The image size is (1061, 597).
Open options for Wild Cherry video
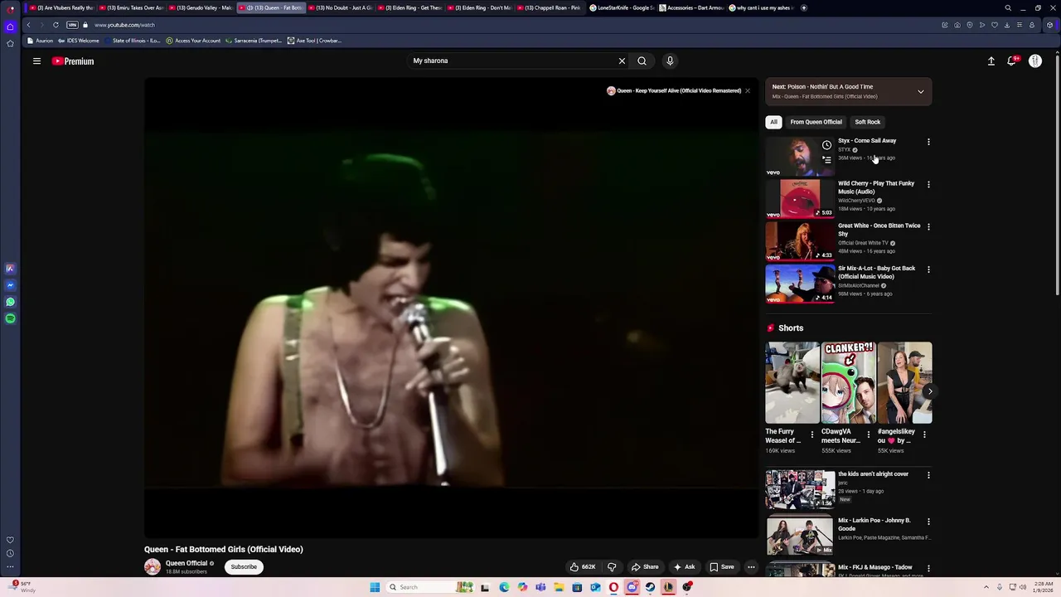click(x=928, y=184)
